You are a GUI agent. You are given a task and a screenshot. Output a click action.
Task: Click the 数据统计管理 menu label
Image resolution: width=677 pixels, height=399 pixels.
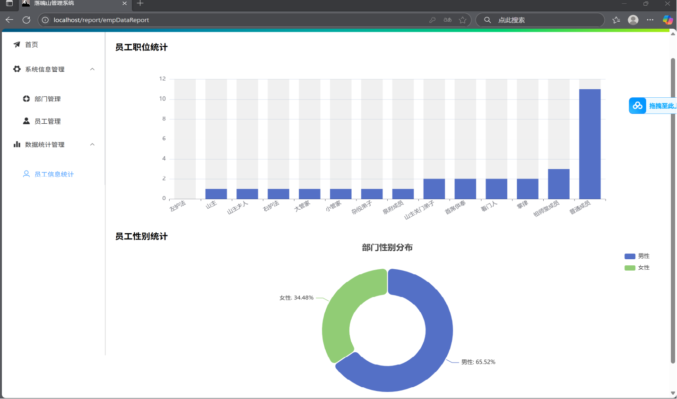point(45,144)
